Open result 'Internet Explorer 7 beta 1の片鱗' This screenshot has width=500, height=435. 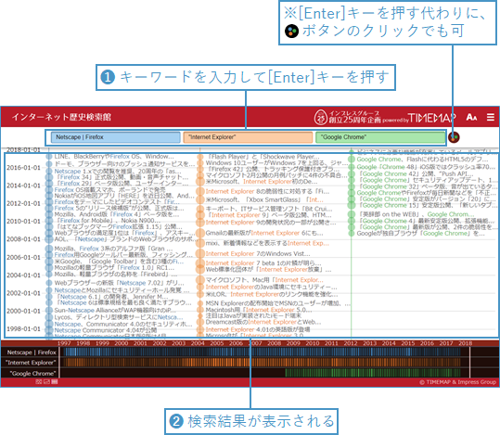(x=263, y=263)
